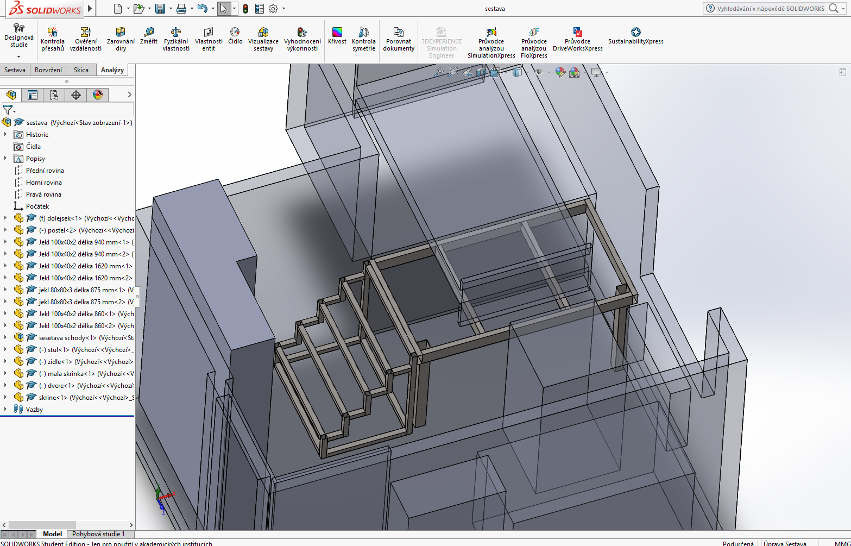Toggle the hide/show items eye icon
Image resolution: width=851 pixels, height=546 pixels.
[x=539, y=72]
